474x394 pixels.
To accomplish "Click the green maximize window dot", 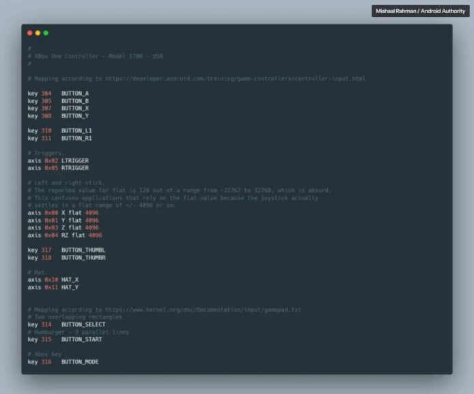I will click(46, 33).
